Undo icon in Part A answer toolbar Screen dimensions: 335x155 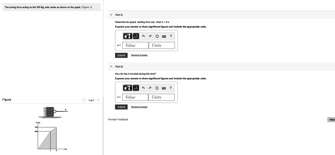143,36
